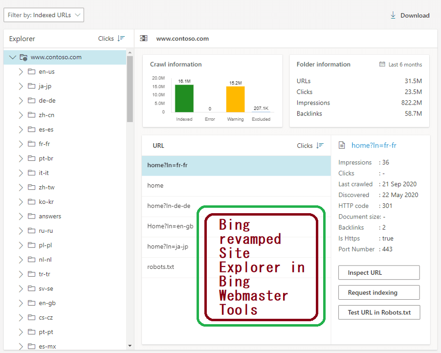Click the Explorer scrollbar thumb
This screenshot has height=353, width=441.
(130, 89)
